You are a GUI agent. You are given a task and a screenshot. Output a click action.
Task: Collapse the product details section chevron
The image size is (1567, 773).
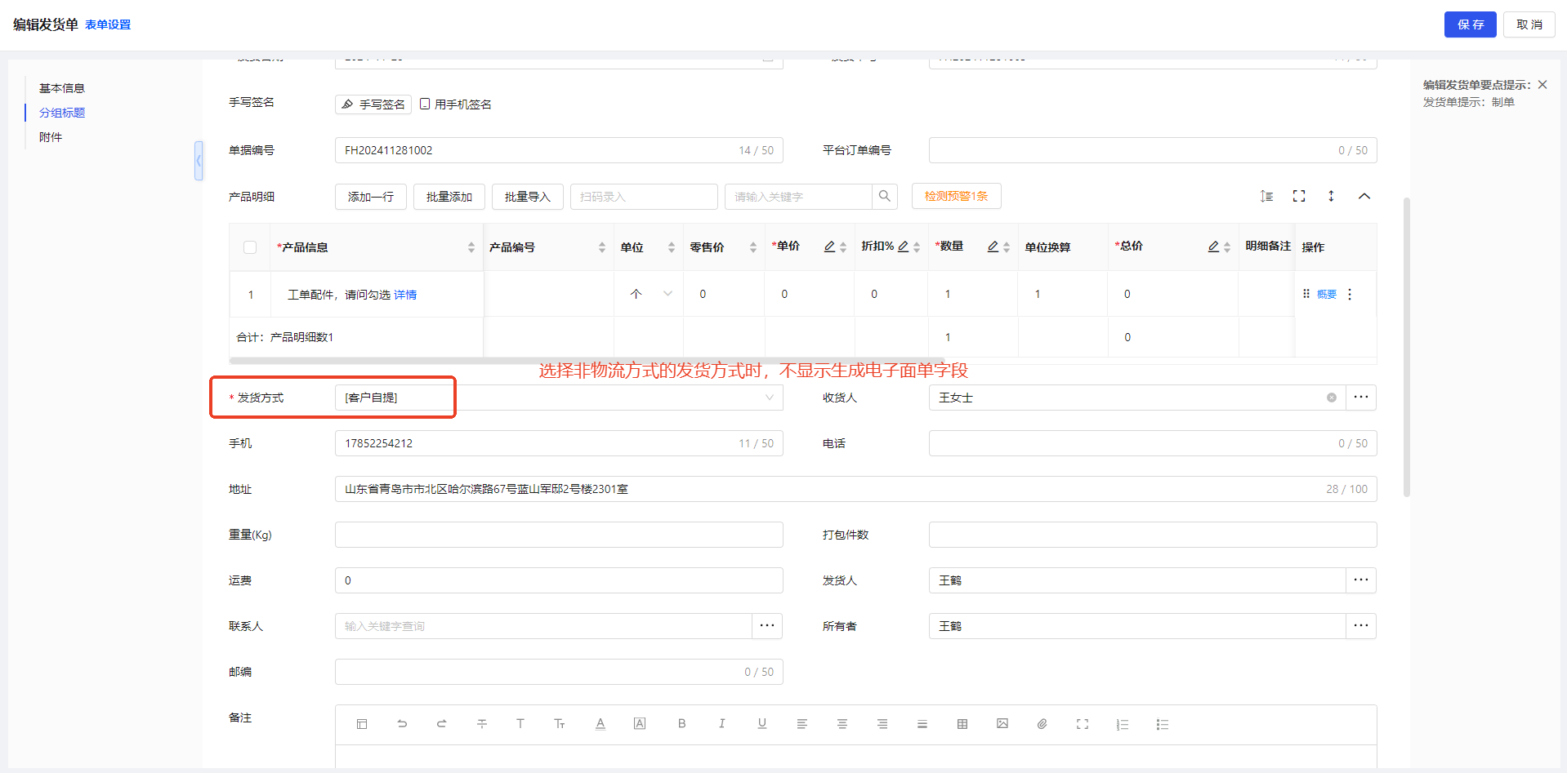tap(1364, 197)
